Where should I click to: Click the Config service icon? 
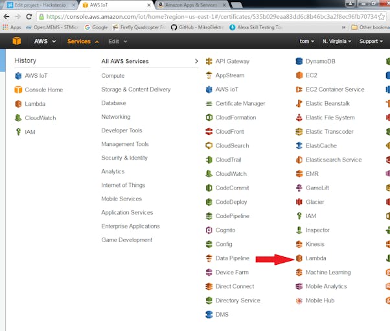click(209, 244)
